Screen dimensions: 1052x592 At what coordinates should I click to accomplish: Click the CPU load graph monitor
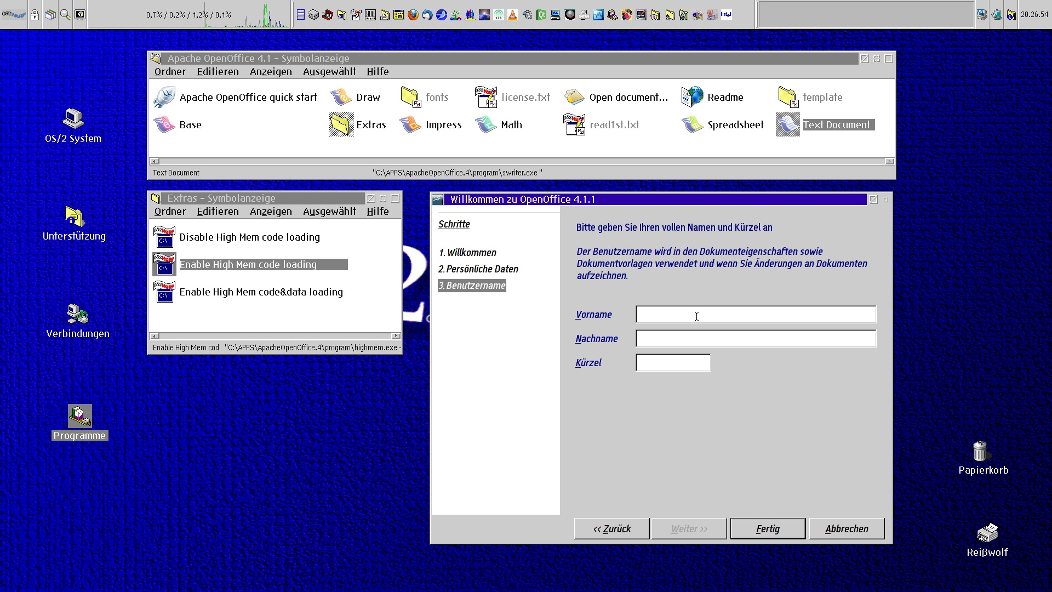(x=189, y=15)
